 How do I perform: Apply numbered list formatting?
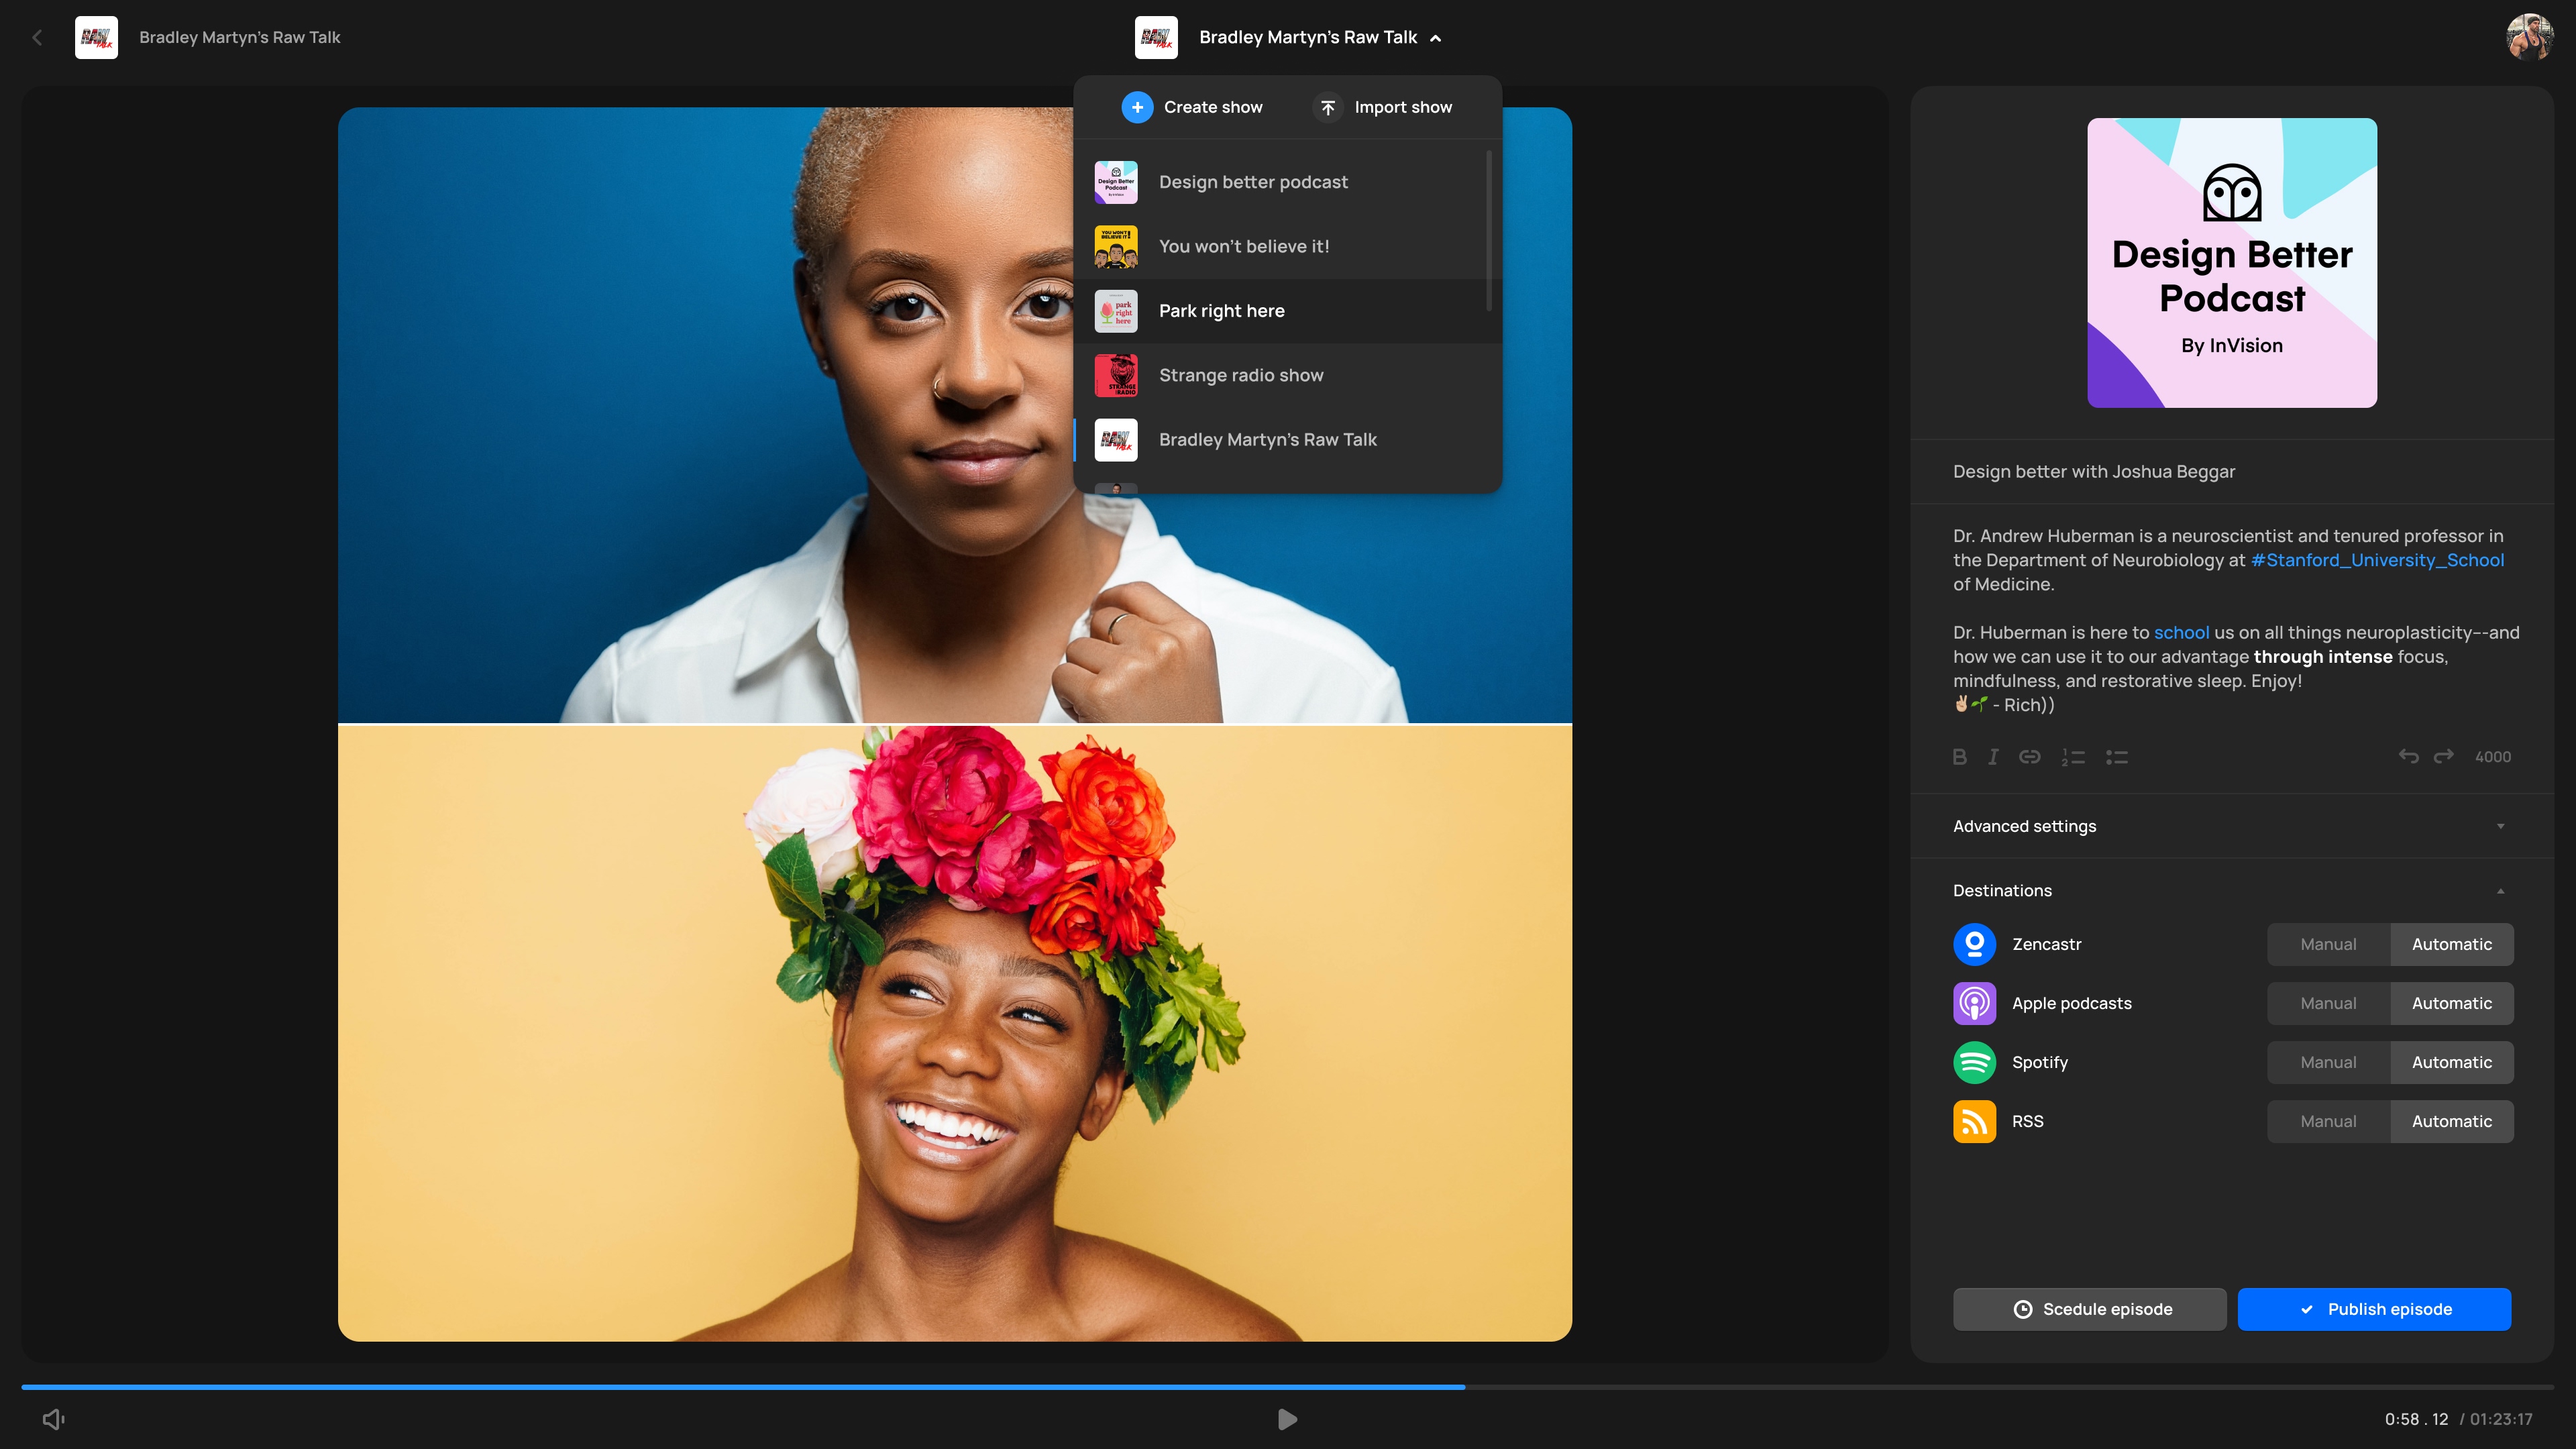coord(2072,757)
